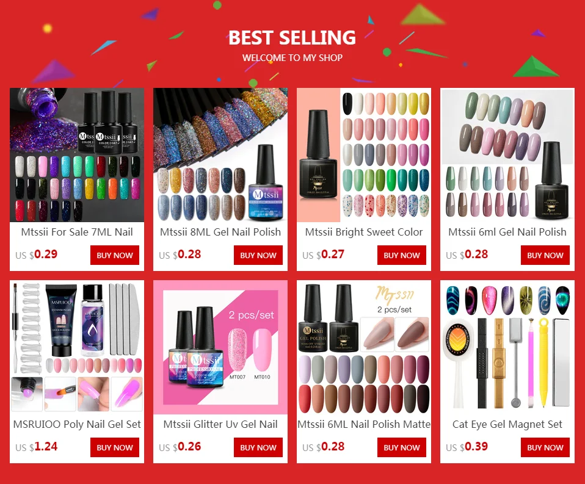The width and height of the screenshot is (585, 484).
Task: Click BUY NOW for Mtssii 6ml Gel Nail Polish
Action: 545,255
